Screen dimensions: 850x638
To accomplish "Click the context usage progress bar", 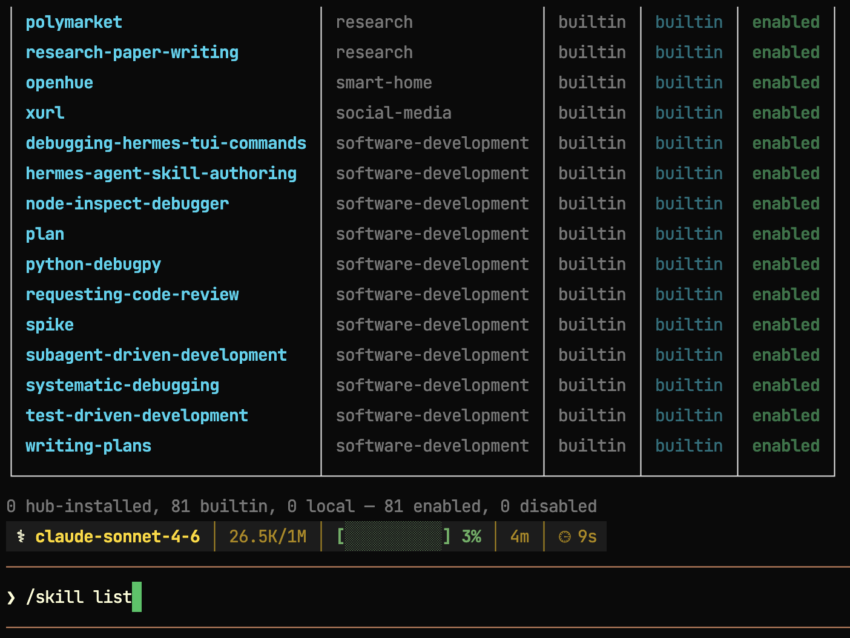I will pyautogui.click(x=394, y=536).
